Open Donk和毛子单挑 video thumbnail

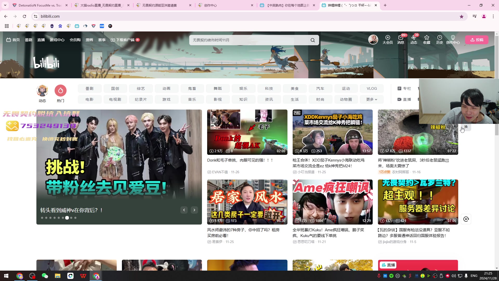pyautogui.click(x=247, y=132)
